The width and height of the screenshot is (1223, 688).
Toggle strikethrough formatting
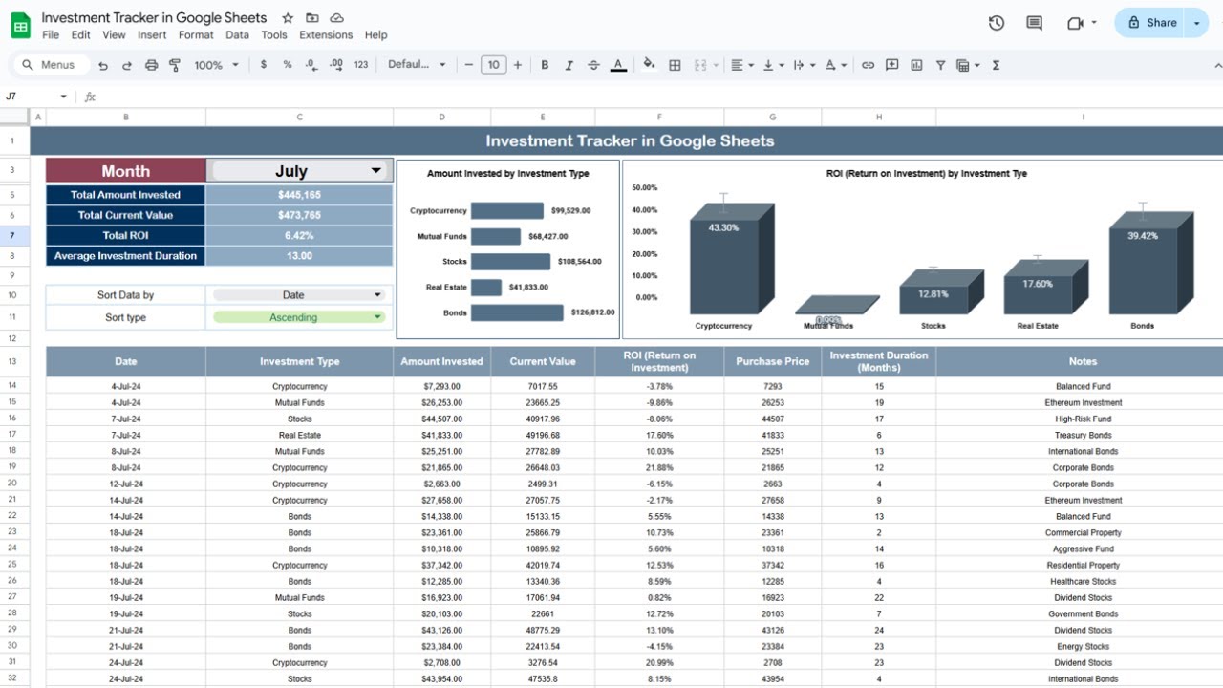tap(593, 65)
